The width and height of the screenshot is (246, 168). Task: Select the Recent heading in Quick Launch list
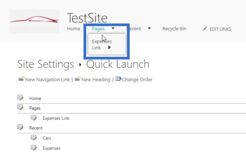36,128
